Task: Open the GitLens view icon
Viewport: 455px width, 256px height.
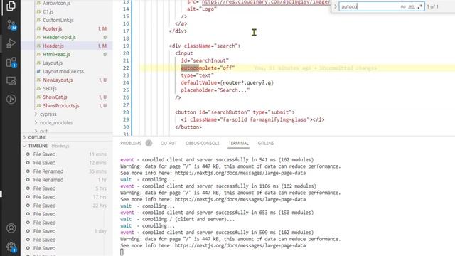Action: point(11,100)
